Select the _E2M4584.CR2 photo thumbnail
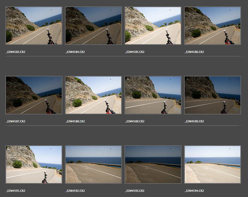The width and height of the screenshot is (248, 197). click(x=93, y=26)
